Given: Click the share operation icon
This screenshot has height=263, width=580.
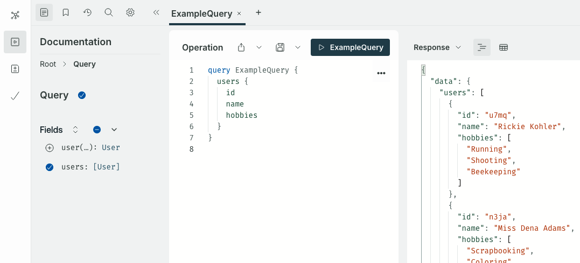Looking at the screenshot, I should pos(241,47).
